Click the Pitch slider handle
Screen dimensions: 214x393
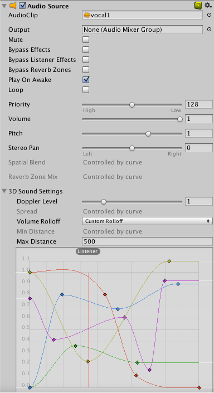148,134
